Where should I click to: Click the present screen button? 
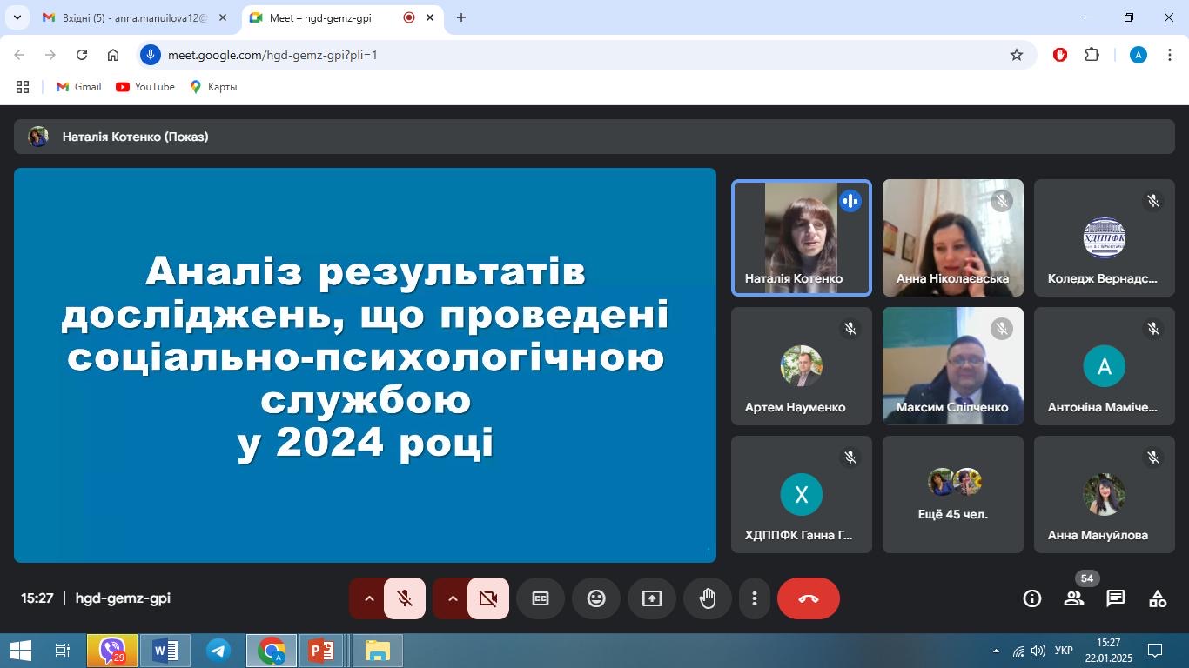click(652, 598)
